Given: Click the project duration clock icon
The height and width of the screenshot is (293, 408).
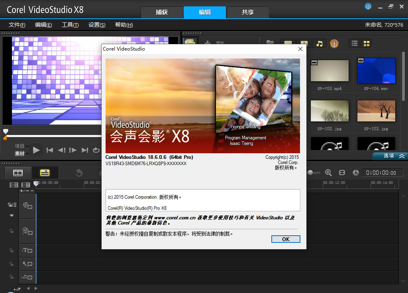Looking at the screenshot, I should (x=355, y=173).
